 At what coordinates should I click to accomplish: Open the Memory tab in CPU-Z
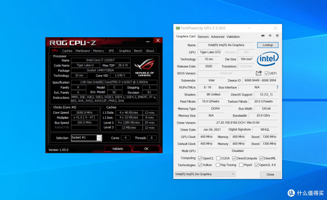point(98,51)
